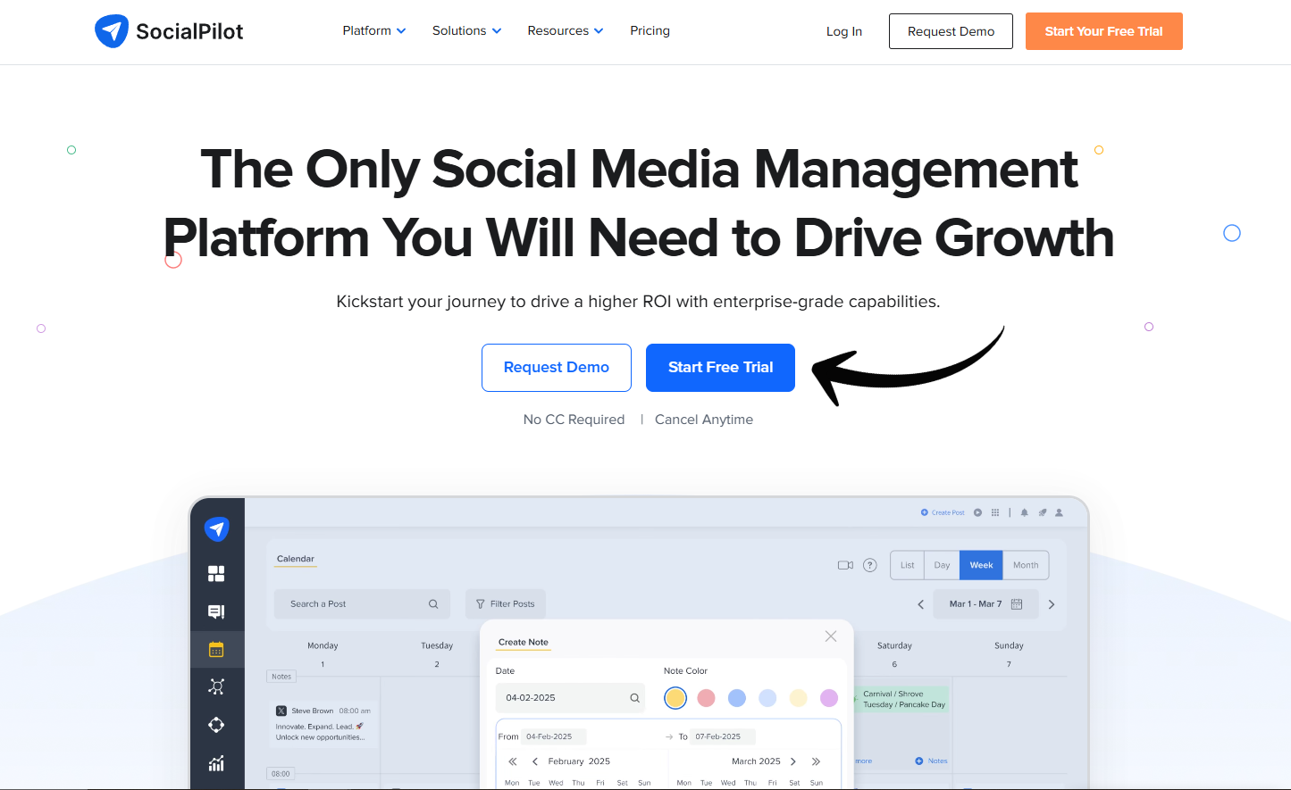Expand the Platform dropdown menu
The width and height of the screenshot is (1291, 790).
coord(373,30)
